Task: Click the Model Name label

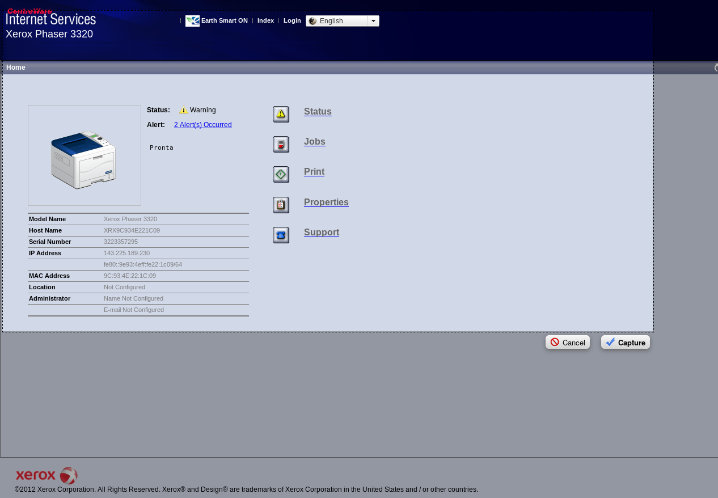Action: (x=47, y=219)
